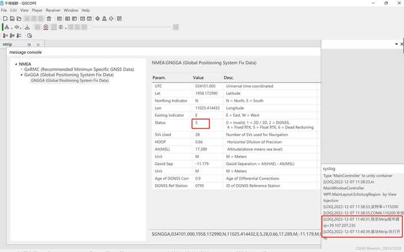Collapse the NMEA tree root node
Screen dimensions: 404x252
(x=16, y=64)
